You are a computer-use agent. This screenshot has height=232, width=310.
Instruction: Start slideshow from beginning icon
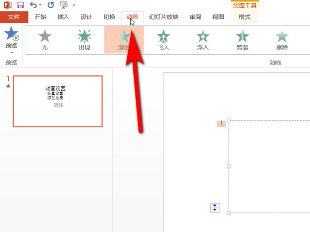tap(64, 5)
